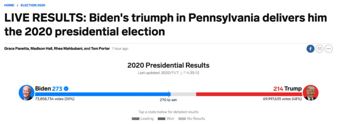This screenshot has height=124, width=338.
Task: Share article via email envelope icon
Action: pyautogui.click(x=319, y=49)
